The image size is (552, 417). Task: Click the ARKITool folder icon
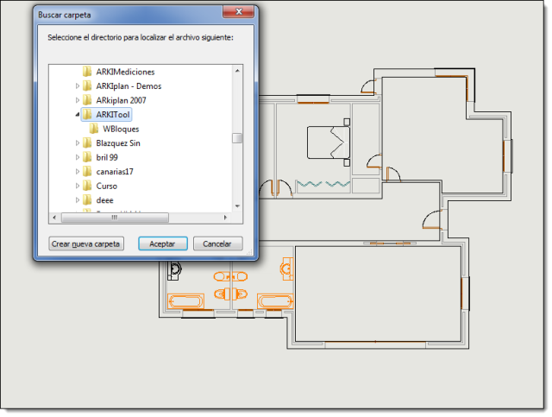87,114
